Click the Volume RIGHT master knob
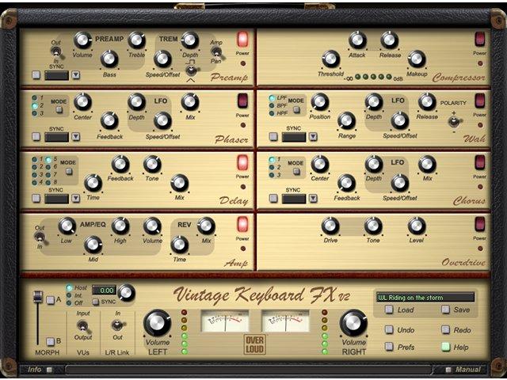 (353, 323)
